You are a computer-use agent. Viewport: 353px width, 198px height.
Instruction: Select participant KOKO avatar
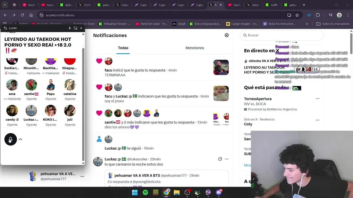click(51, 111)
